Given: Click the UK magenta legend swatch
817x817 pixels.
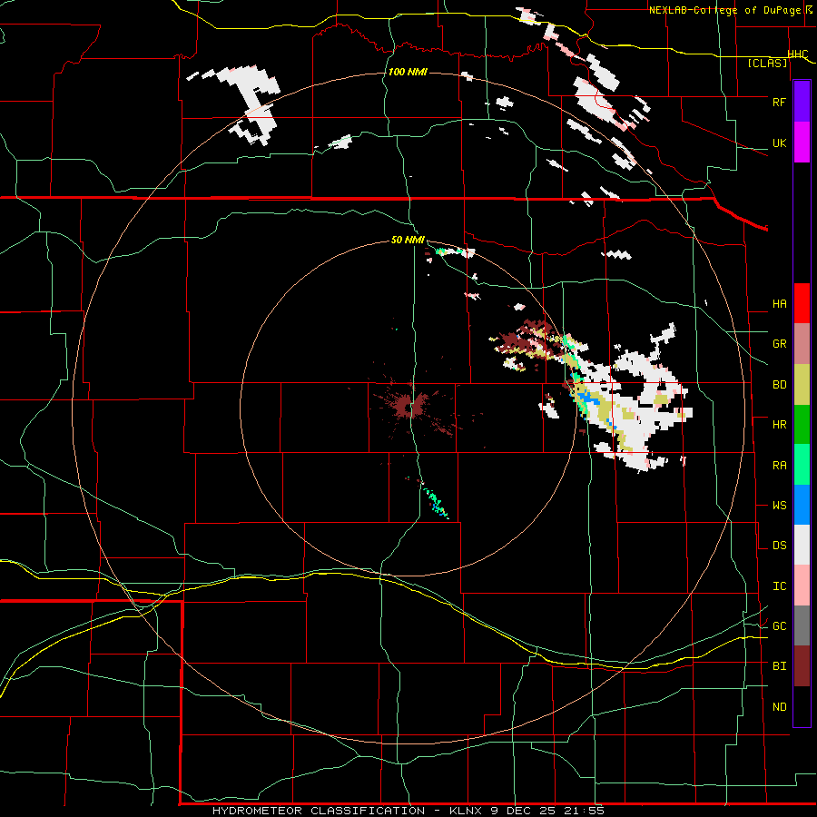Looking at the screenshot, I should [802, 143].
